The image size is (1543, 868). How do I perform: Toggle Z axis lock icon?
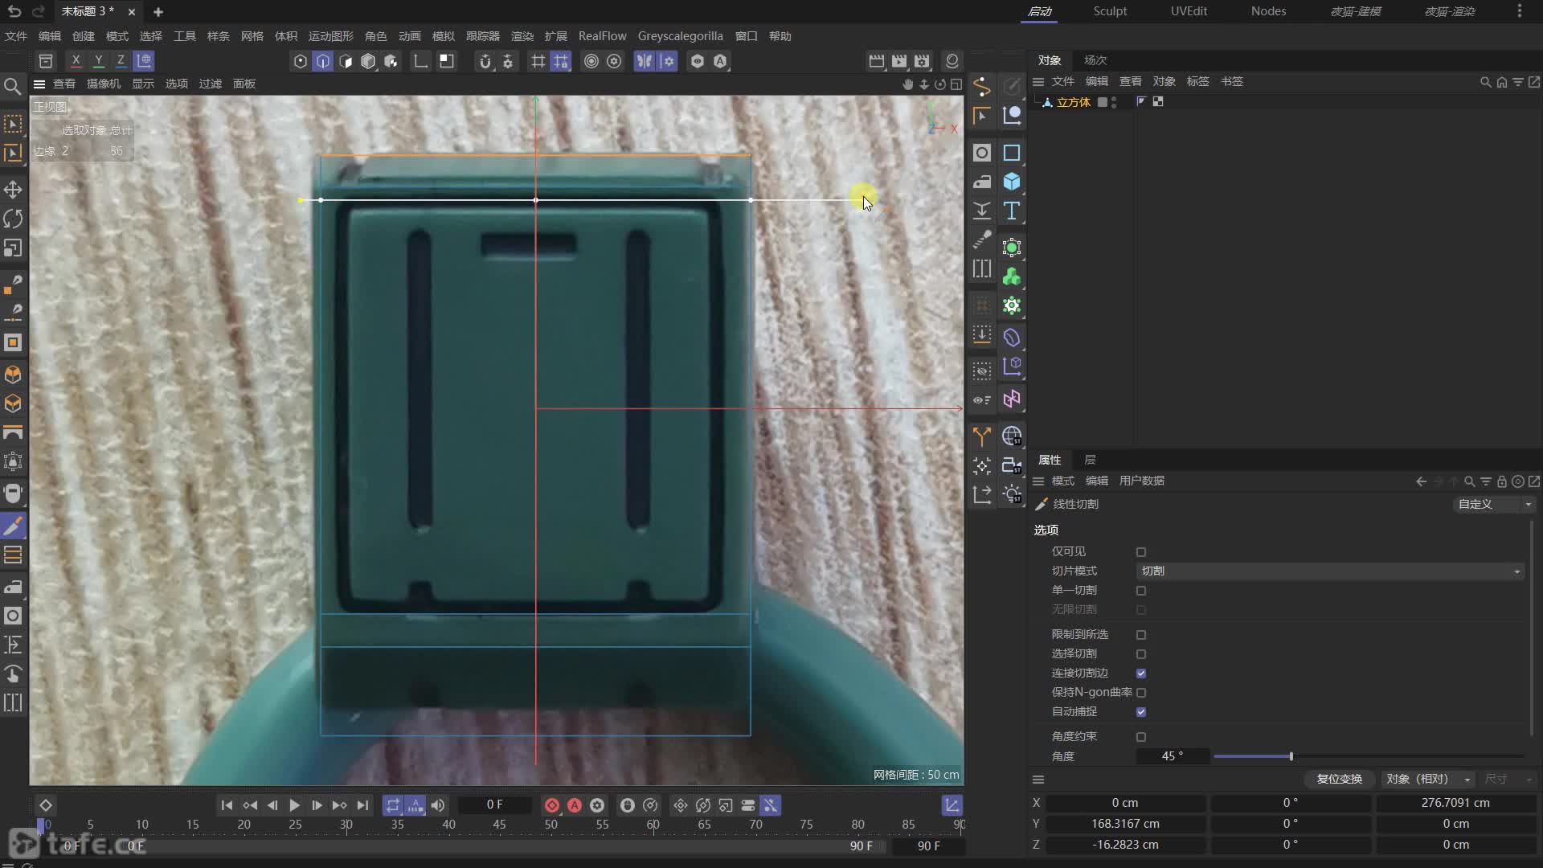(121, 60)
